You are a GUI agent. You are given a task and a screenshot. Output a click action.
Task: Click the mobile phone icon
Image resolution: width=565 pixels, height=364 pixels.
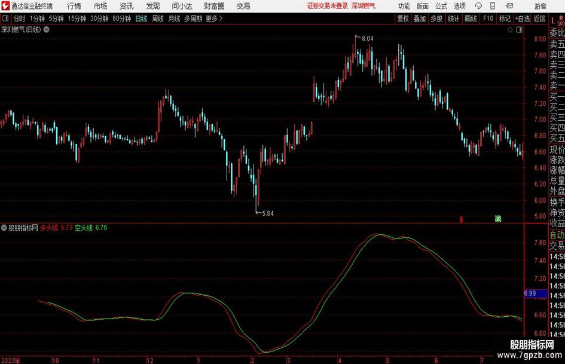pos(493,6)
